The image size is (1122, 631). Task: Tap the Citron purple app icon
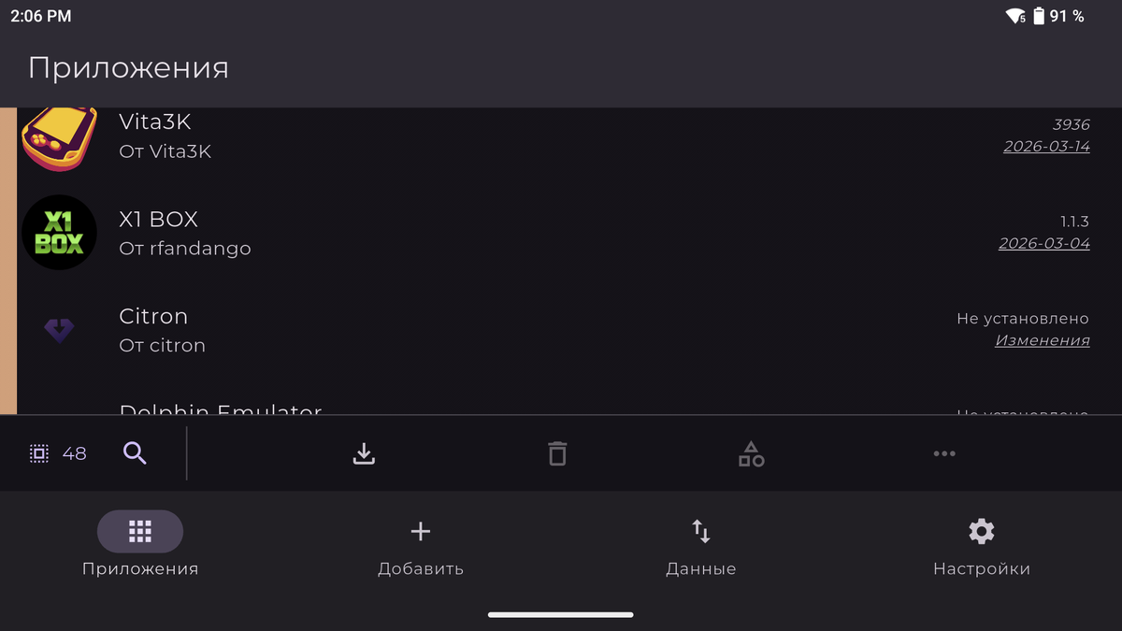[59, 329]
